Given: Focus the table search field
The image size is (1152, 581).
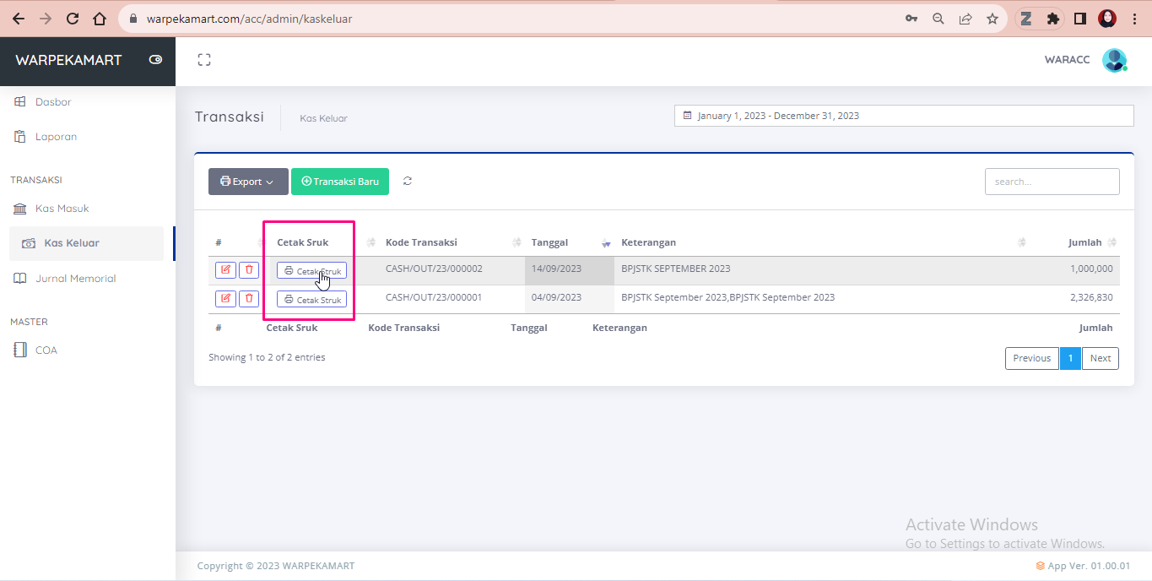Looking at the screenshot, I should click(x=1052, y=182).
